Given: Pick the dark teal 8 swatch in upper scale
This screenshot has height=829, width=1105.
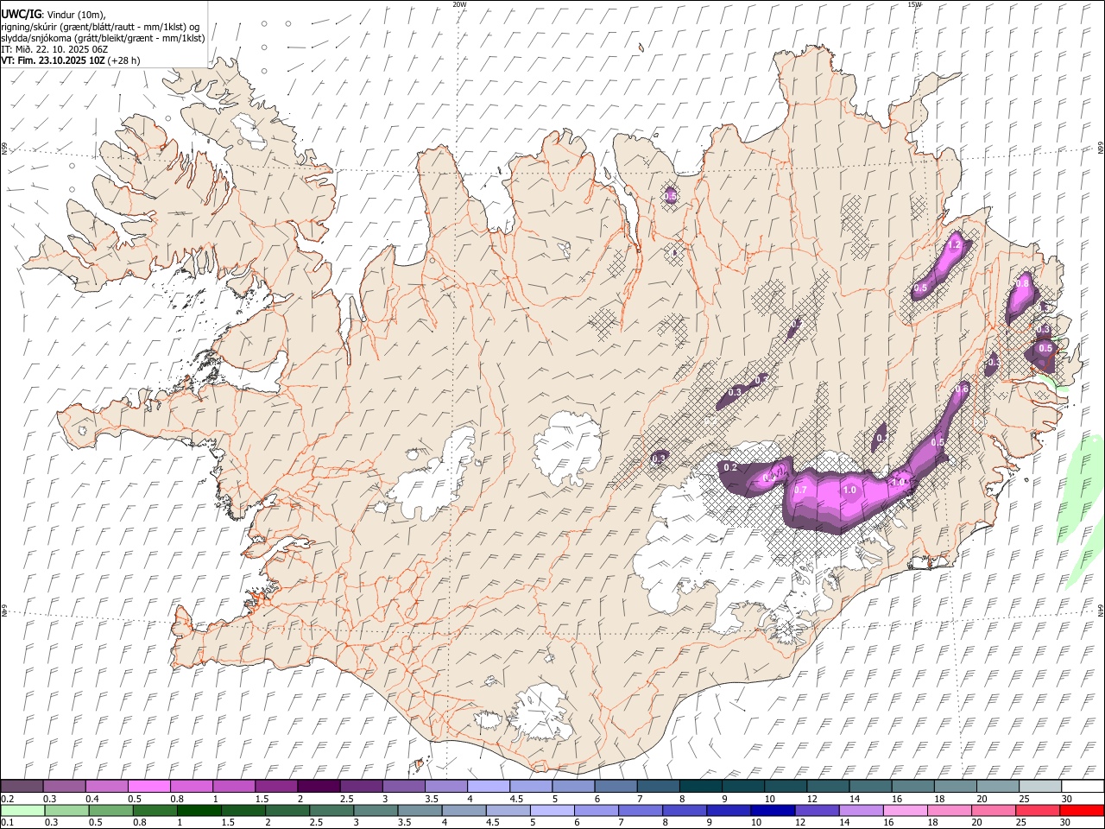Looking at the screenshot, I should point(700,787).
